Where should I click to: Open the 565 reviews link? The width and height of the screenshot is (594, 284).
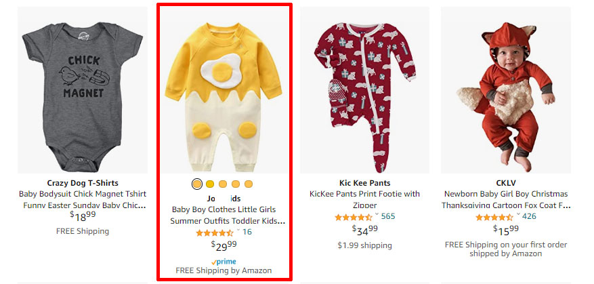pos(388,217)
